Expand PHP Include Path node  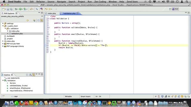3,44
